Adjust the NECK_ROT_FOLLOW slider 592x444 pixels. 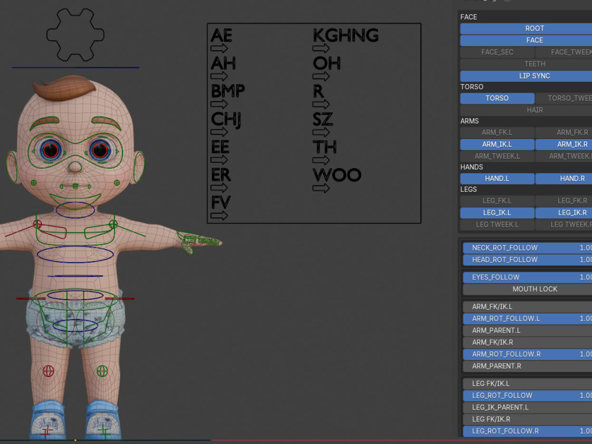pos(527,248)
